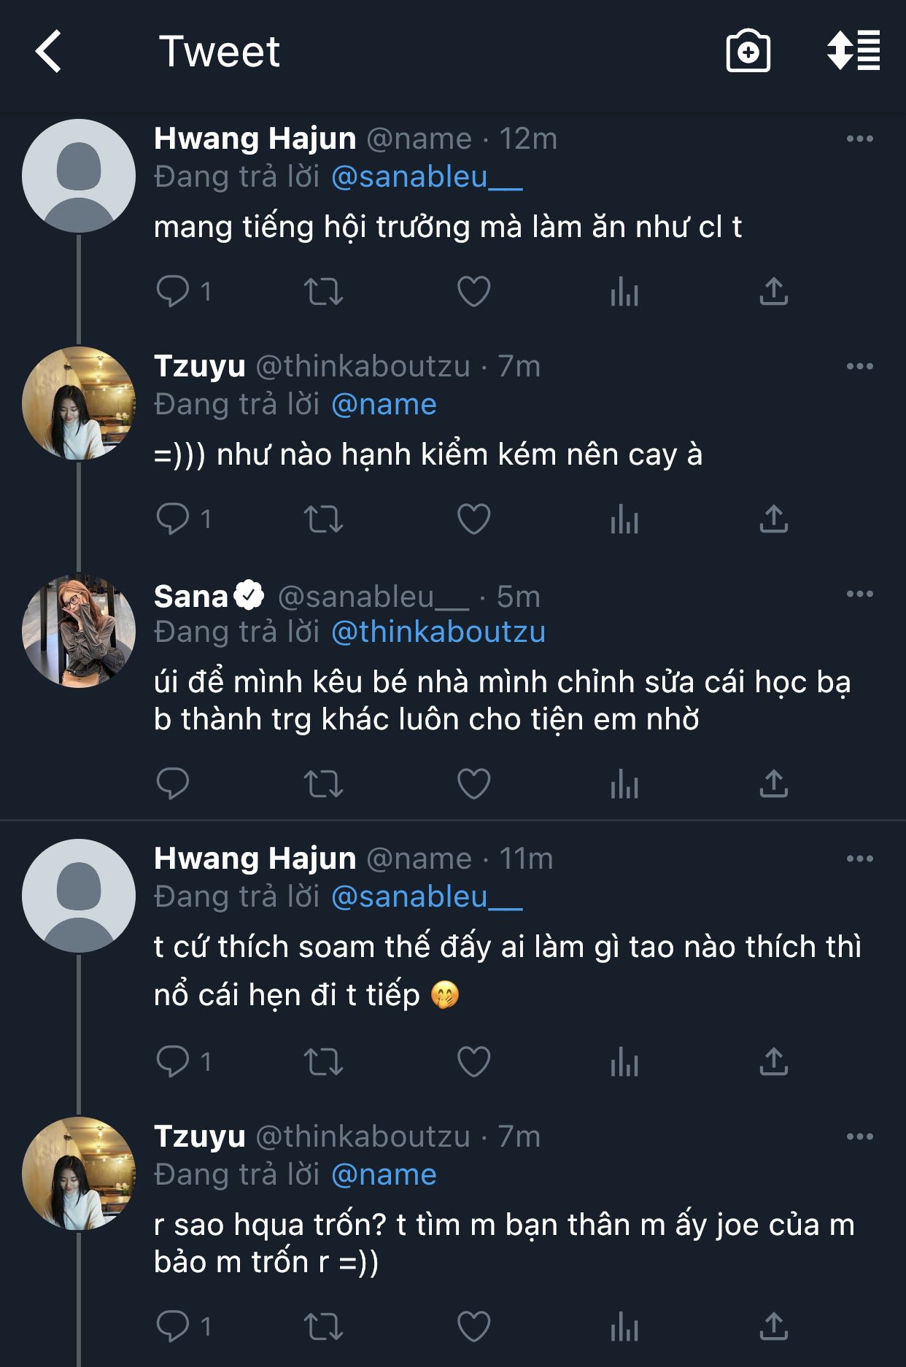Image resolution: width=906 pixels, height=1367 pixels.
Task: View analytics of Tzuyu's "hạnh kiểm" tweet
Action: [x=624, y=519]
